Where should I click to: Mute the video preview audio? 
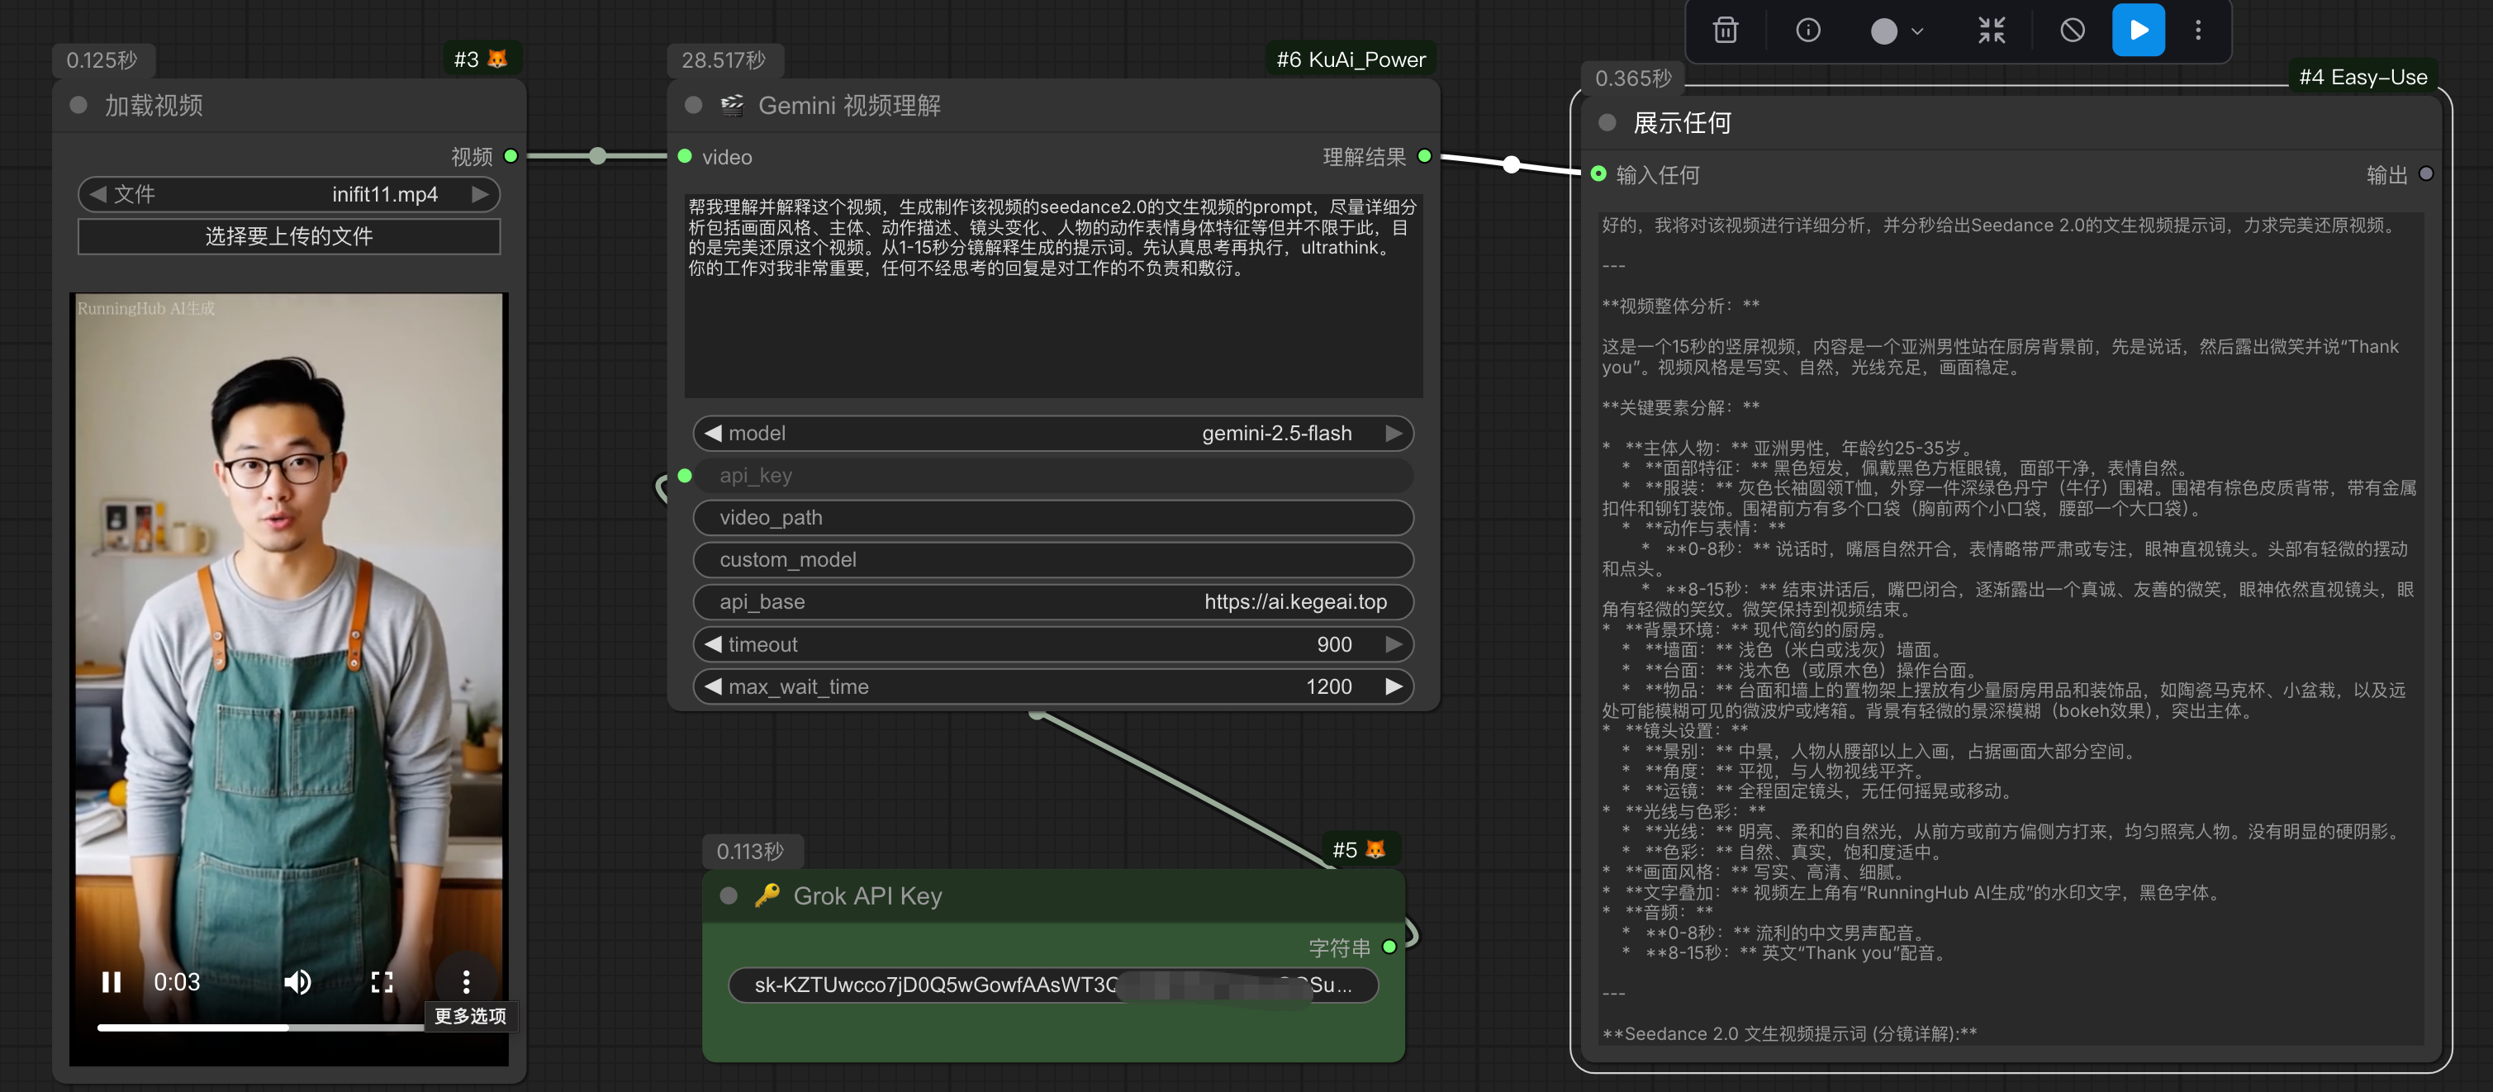pyautogui.click(x=297, y=983)
